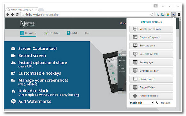Choose Blank Screen option
The height and width of the screenshot is (116, 186).
(x=151, y=79)
